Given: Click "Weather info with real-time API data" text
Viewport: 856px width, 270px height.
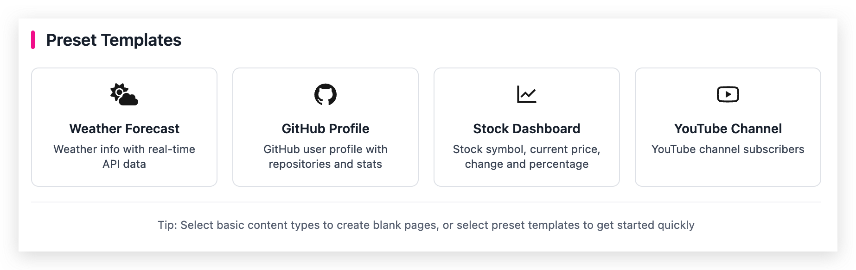Looking at the screenshot, I should [124, 156].
